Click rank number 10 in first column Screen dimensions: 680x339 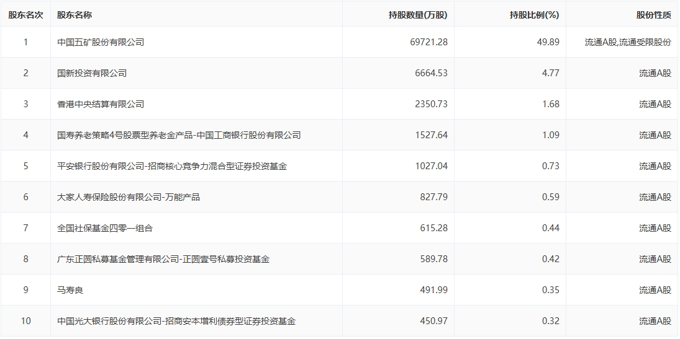(25, 321)
